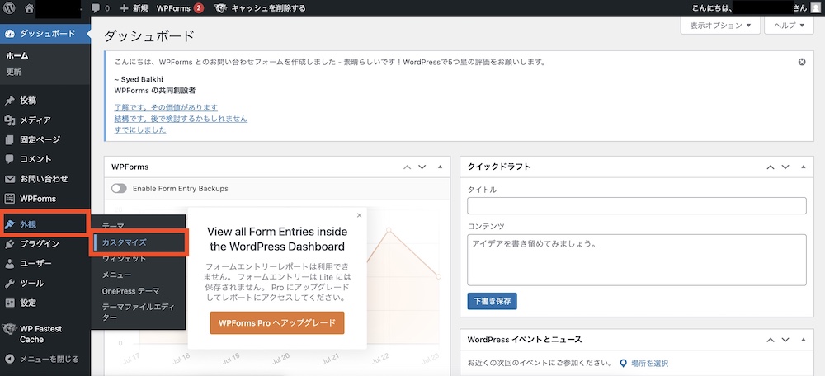825x376 pixels.
Task: Click the ダッシュボード page heading
Action: click(149, 35)
